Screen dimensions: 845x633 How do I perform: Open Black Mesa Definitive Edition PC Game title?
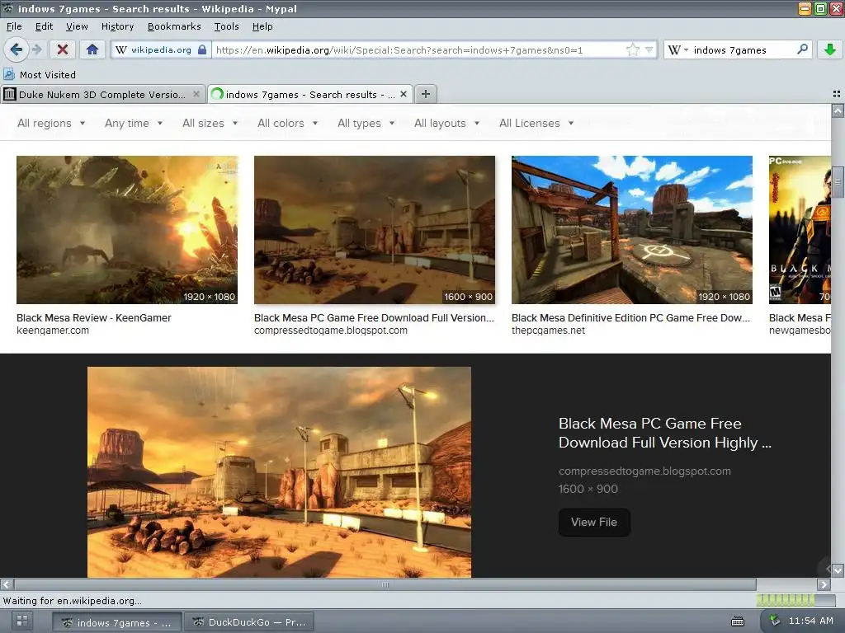(x=631, y=318)
